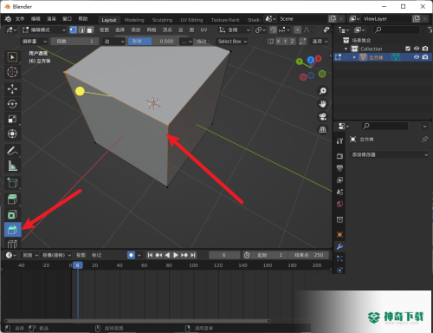Screen dimensions: 433x333
Task: Hide 立方体 object with its eye icon
Action: pyautogui.click(x=417, y=57)
